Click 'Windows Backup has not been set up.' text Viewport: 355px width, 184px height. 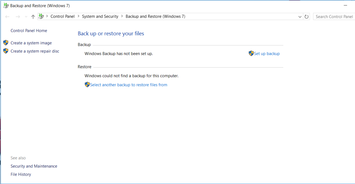coord(119,54)
